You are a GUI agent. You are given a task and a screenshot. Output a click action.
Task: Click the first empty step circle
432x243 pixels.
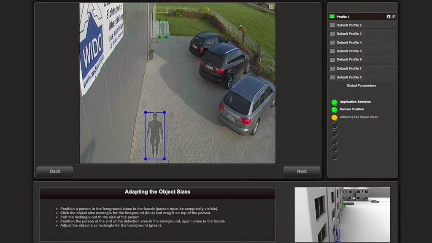coord(334,125)
